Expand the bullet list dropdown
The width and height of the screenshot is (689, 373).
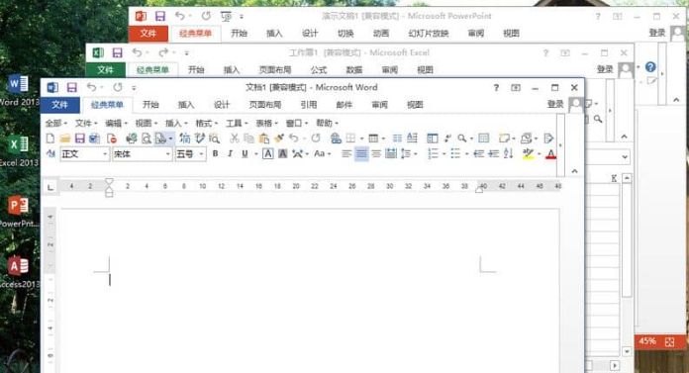coord(466,153)
